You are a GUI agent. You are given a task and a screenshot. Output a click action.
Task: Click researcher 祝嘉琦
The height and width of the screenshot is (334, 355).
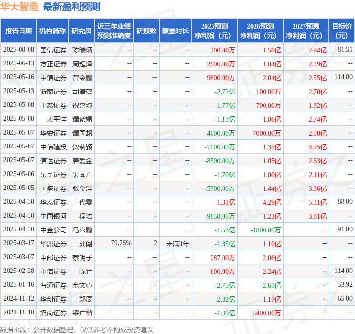(x=82, y=105)
